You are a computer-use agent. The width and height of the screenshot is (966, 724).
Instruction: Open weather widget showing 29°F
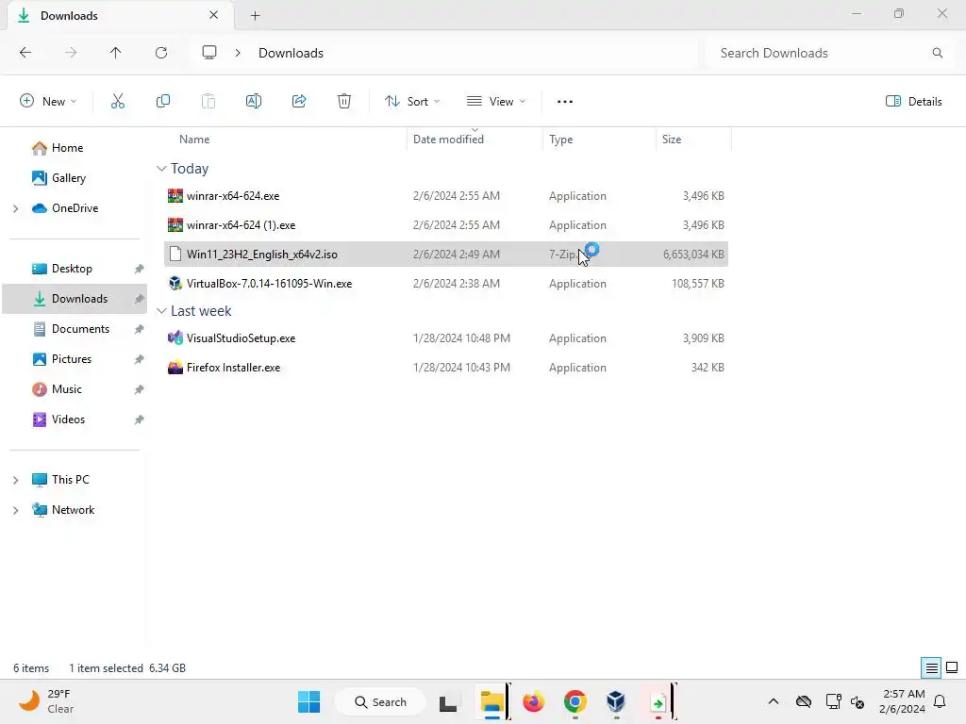[x=46, y=701]
